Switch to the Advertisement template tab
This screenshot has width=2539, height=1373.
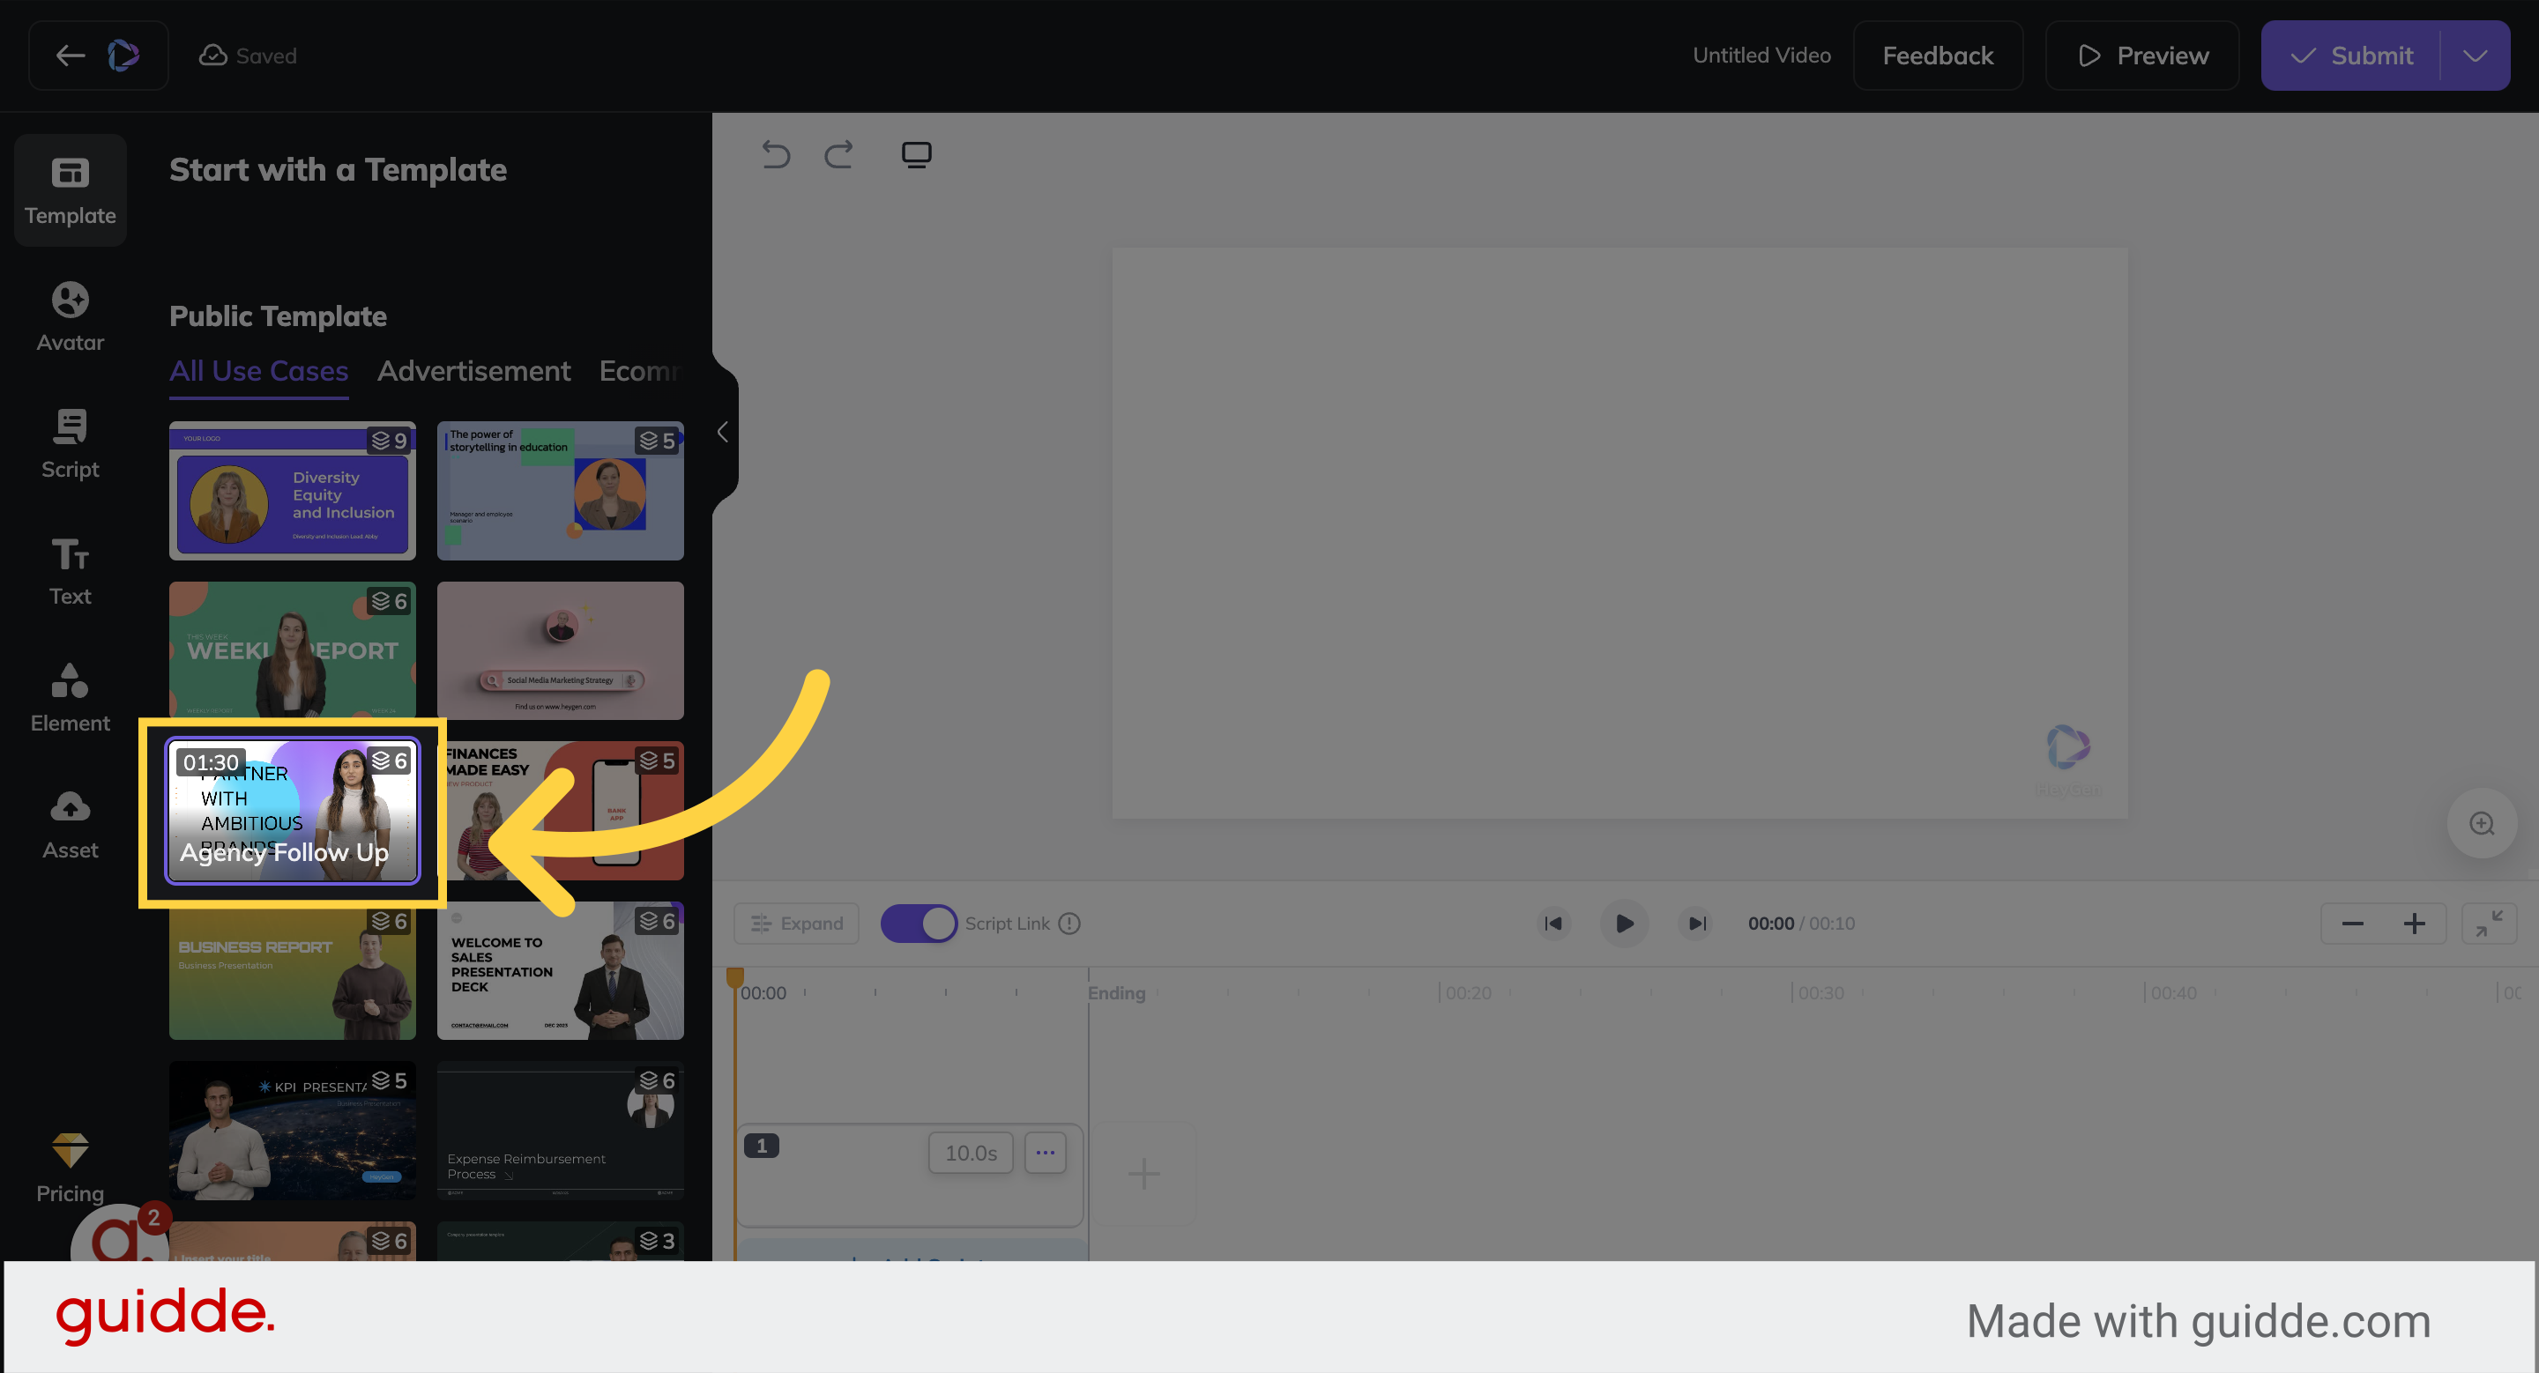(x=474, y=371)
